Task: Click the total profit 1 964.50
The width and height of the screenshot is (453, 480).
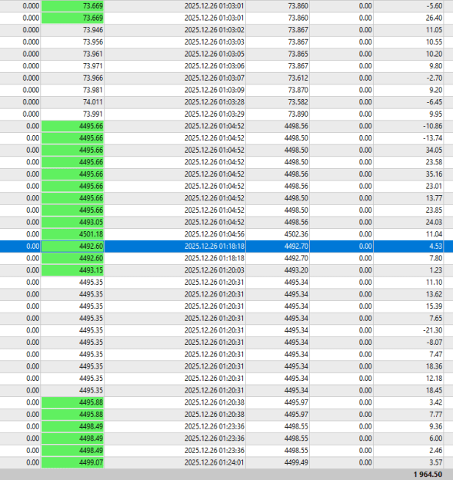Action: coord(428,475)
